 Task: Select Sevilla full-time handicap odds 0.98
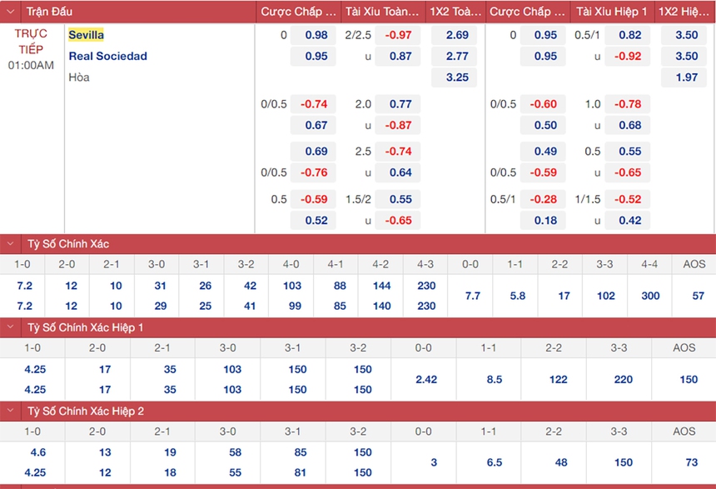(316, 35)
